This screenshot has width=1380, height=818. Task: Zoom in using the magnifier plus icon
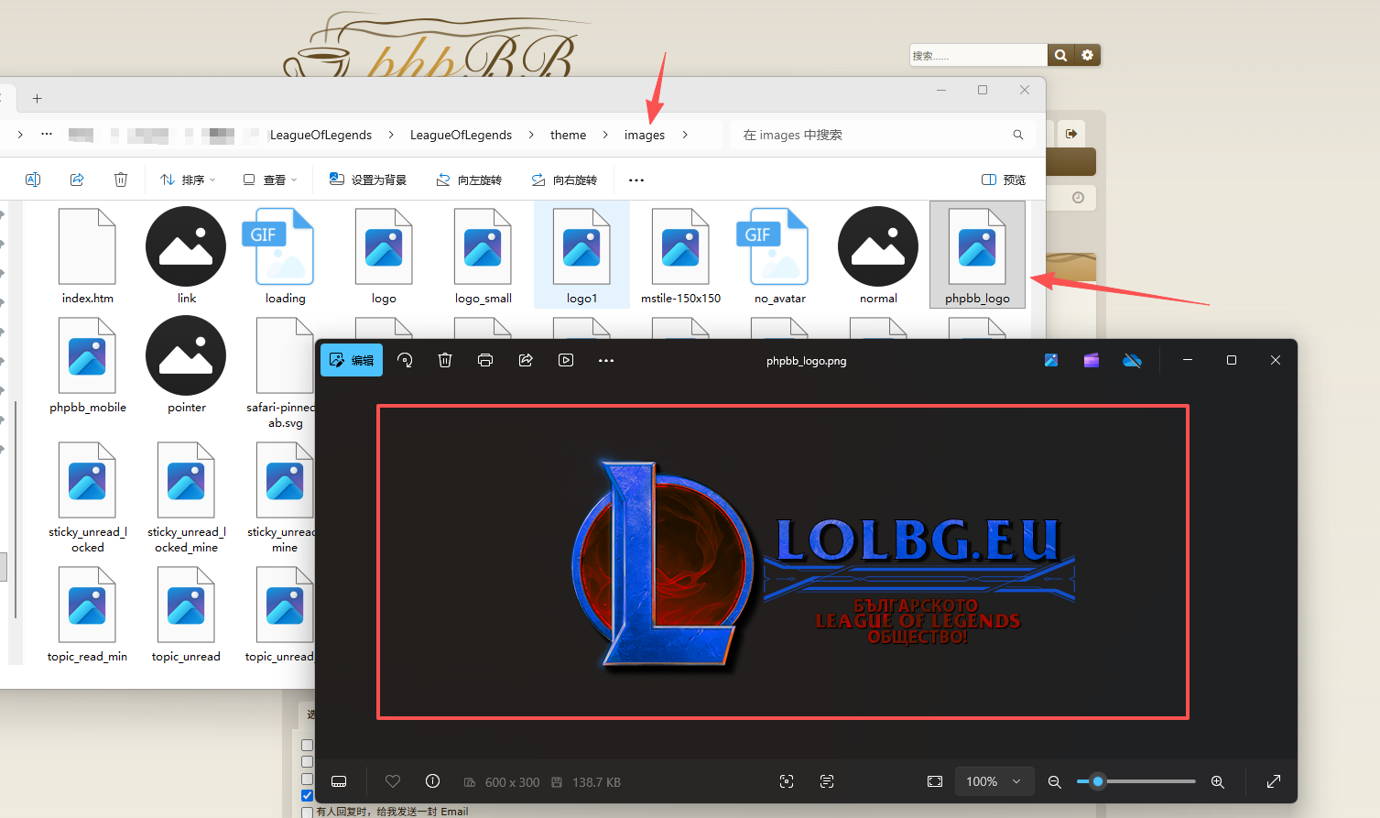pos(1218,781)
